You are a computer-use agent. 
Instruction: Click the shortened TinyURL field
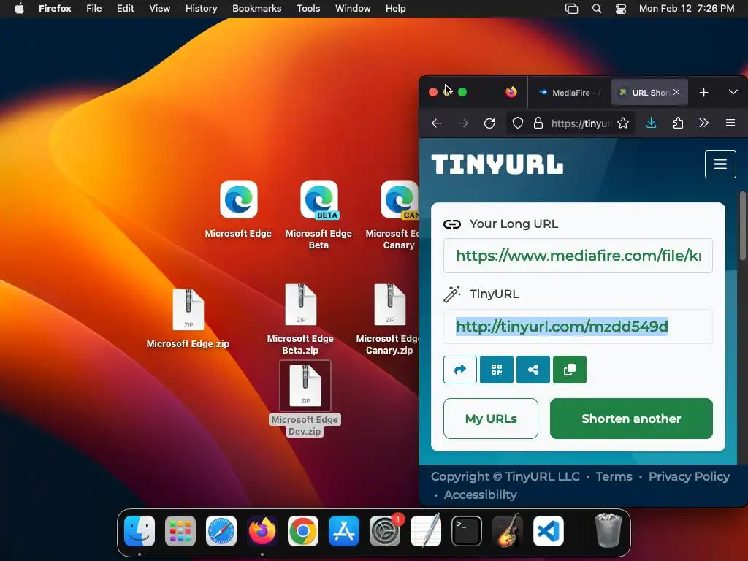[578, 327]
